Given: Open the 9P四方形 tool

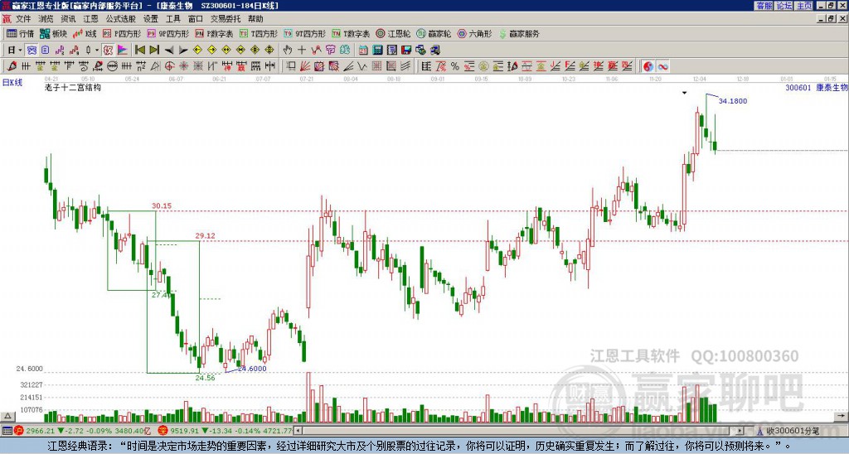Looking at the screenshot, I should click(x=167, y=33).
